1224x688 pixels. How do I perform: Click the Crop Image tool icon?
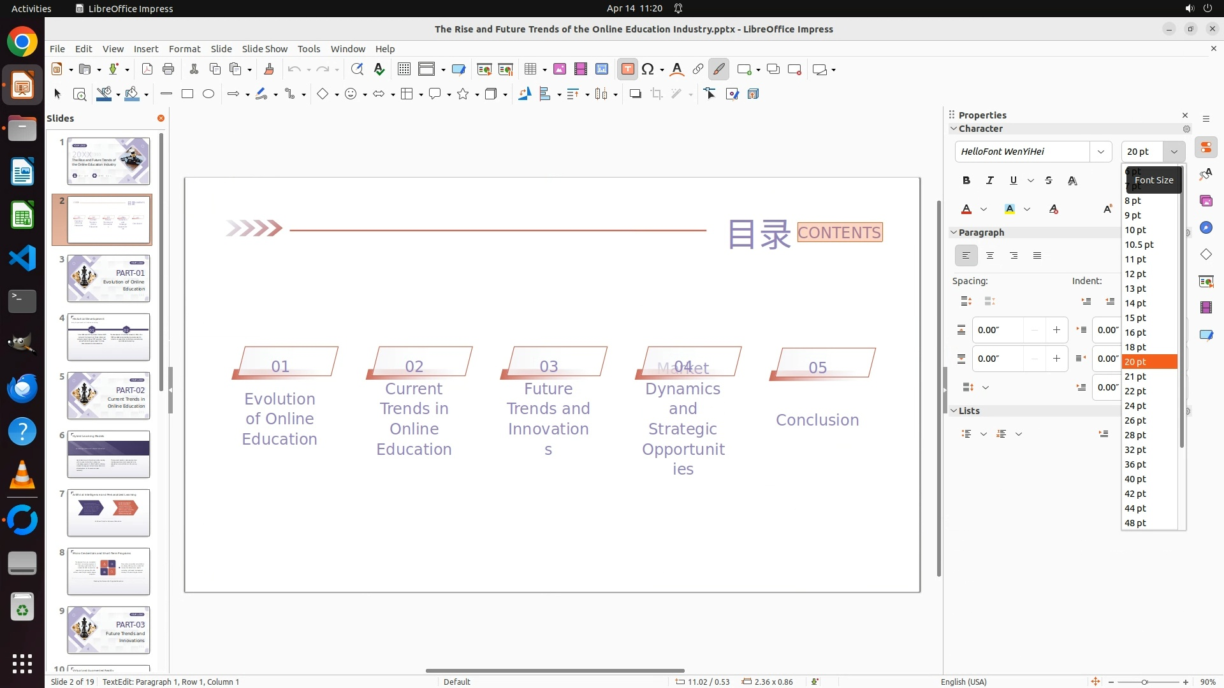656,94
